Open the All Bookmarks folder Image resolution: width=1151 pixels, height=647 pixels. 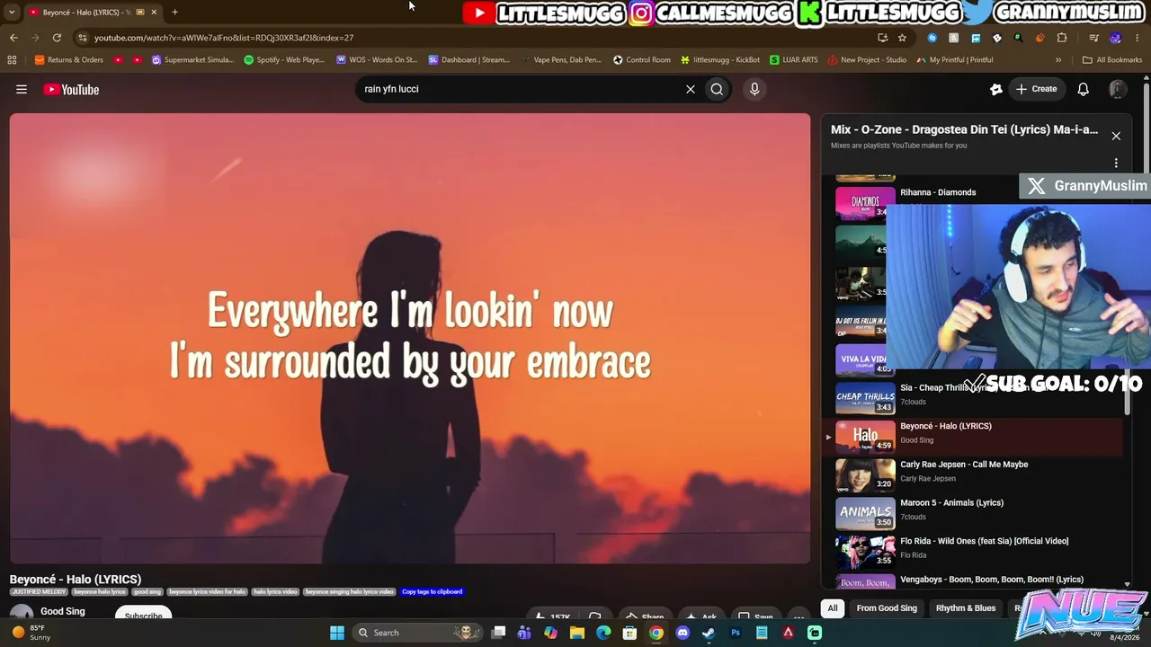[x=1112, y=60]
